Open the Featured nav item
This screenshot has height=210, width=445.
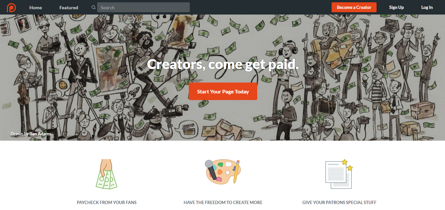[69, 7]
